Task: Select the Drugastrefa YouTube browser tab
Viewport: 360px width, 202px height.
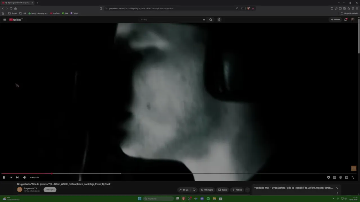Action: pos(17,3)
